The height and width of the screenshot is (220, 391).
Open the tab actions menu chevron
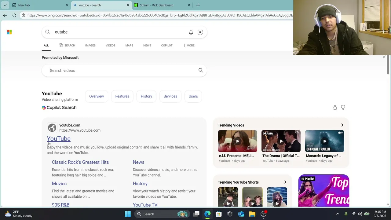point(5,5)
